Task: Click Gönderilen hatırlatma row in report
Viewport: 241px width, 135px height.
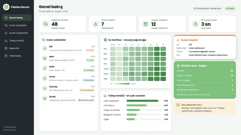Action: (205, 90)
